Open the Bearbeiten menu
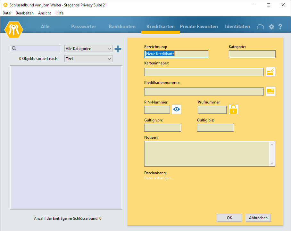Viewport: 291px width, 231px height. click(25, 13)
